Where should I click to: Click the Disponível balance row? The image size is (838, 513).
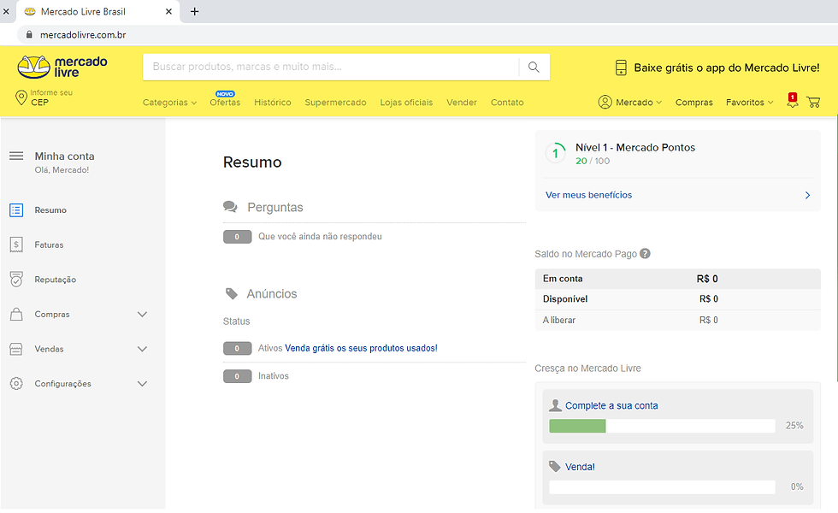pos(677,299)
